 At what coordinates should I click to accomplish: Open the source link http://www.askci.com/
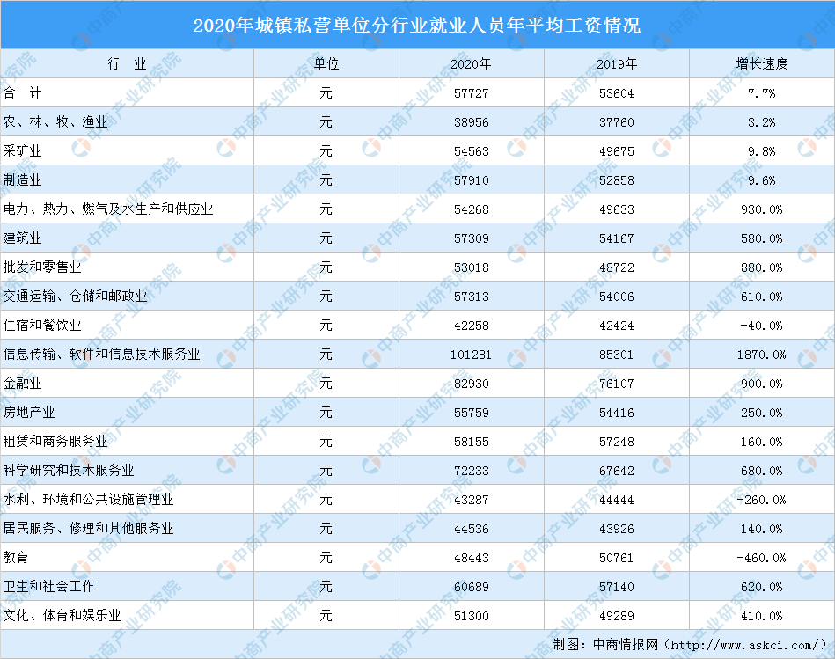pyautogui.click(x=745, y=645)
